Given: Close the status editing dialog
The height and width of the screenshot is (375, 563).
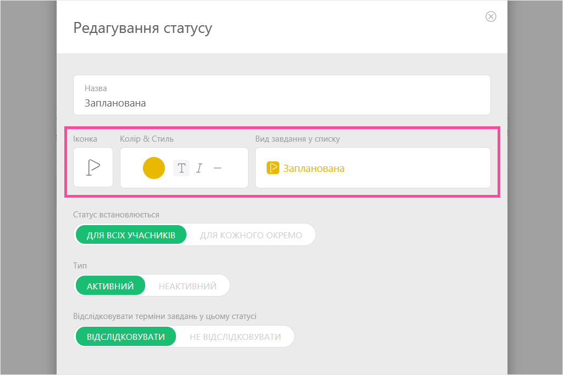Looking at the screenshot, I should (x=491, y=16).
